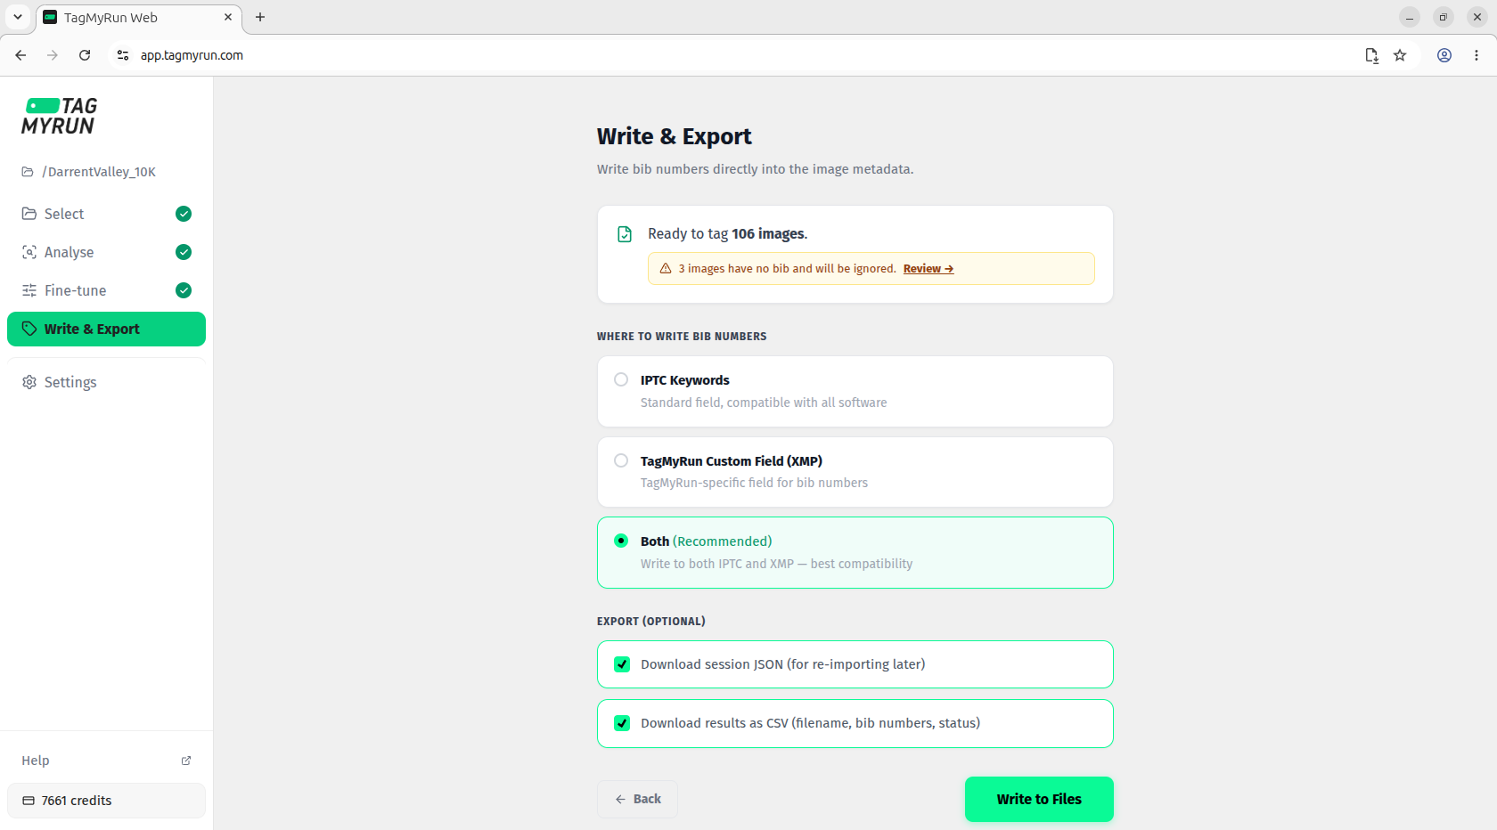Image resolution: width=1497 pixels, height=830 pixels.
Task: Open Settings from the sidebar
Action: (x=106, y=382)
